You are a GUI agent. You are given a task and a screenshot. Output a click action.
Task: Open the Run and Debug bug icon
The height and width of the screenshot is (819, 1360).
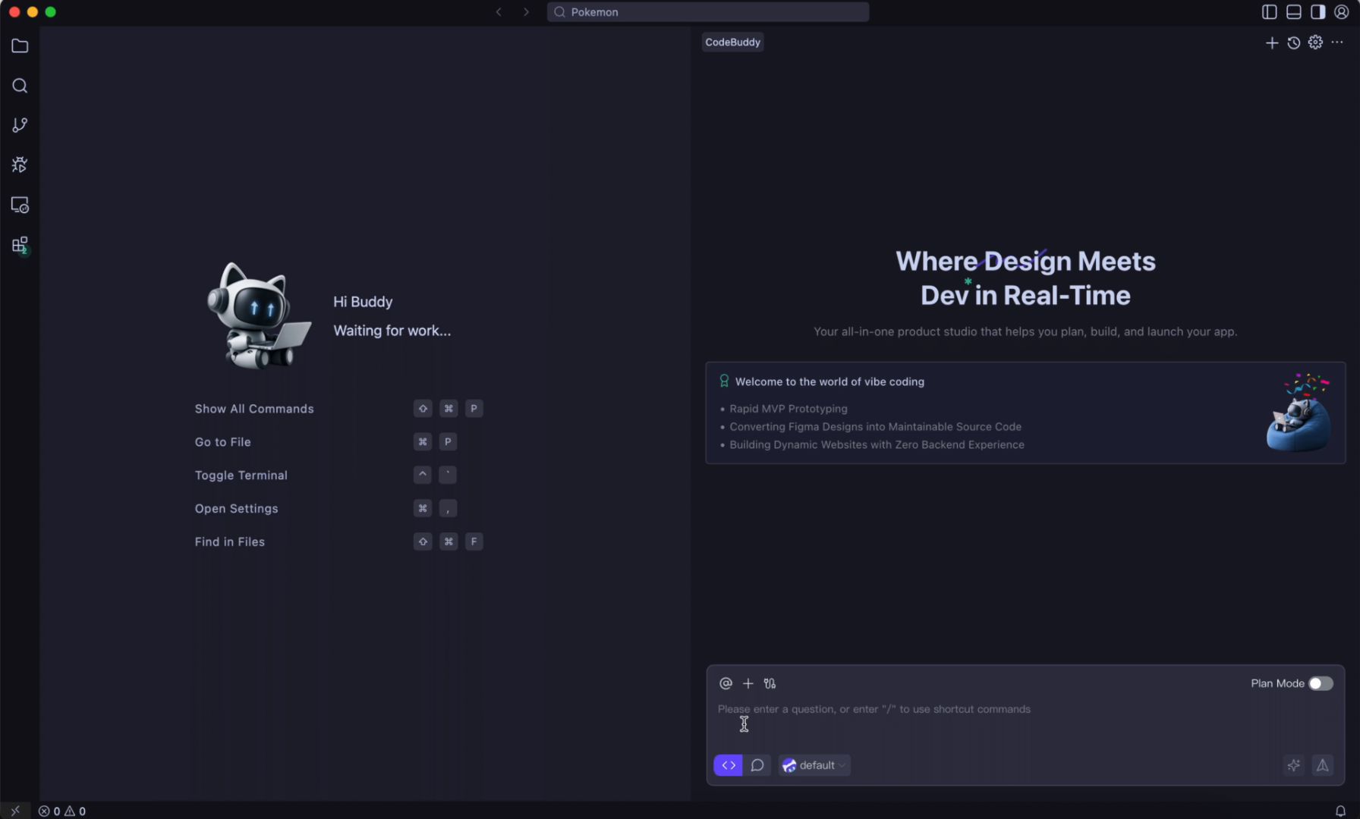pos(20,165)
